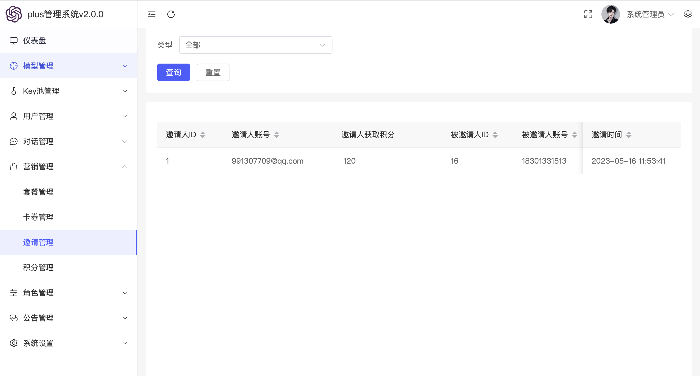Sort the table by 邀请时间 arrows
This screenshot has width=700, height=376.
(x=629, y=135)
